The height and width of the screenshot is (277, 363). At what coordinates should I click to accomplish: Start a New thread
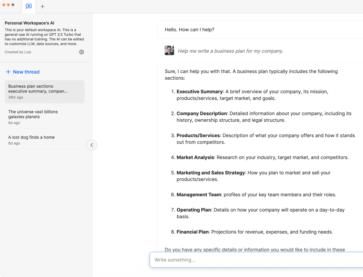26,72
